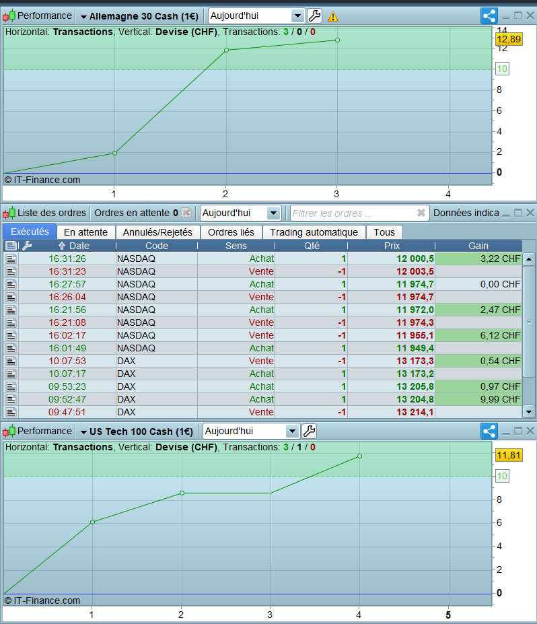Screen dimensions: 537x624
Task: Click the 12,89 value label on top chart
Action: [509, 39]
